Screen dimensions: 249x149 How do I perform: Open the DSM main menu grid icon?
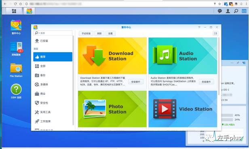point(14,11)
